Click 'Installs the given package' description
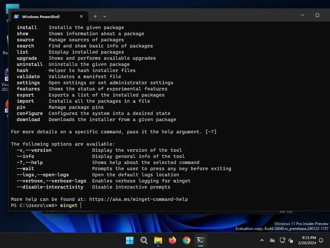330x248 pixels. click(86, 27)
